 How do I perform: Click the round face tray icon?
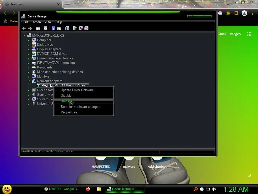point(202,189)
